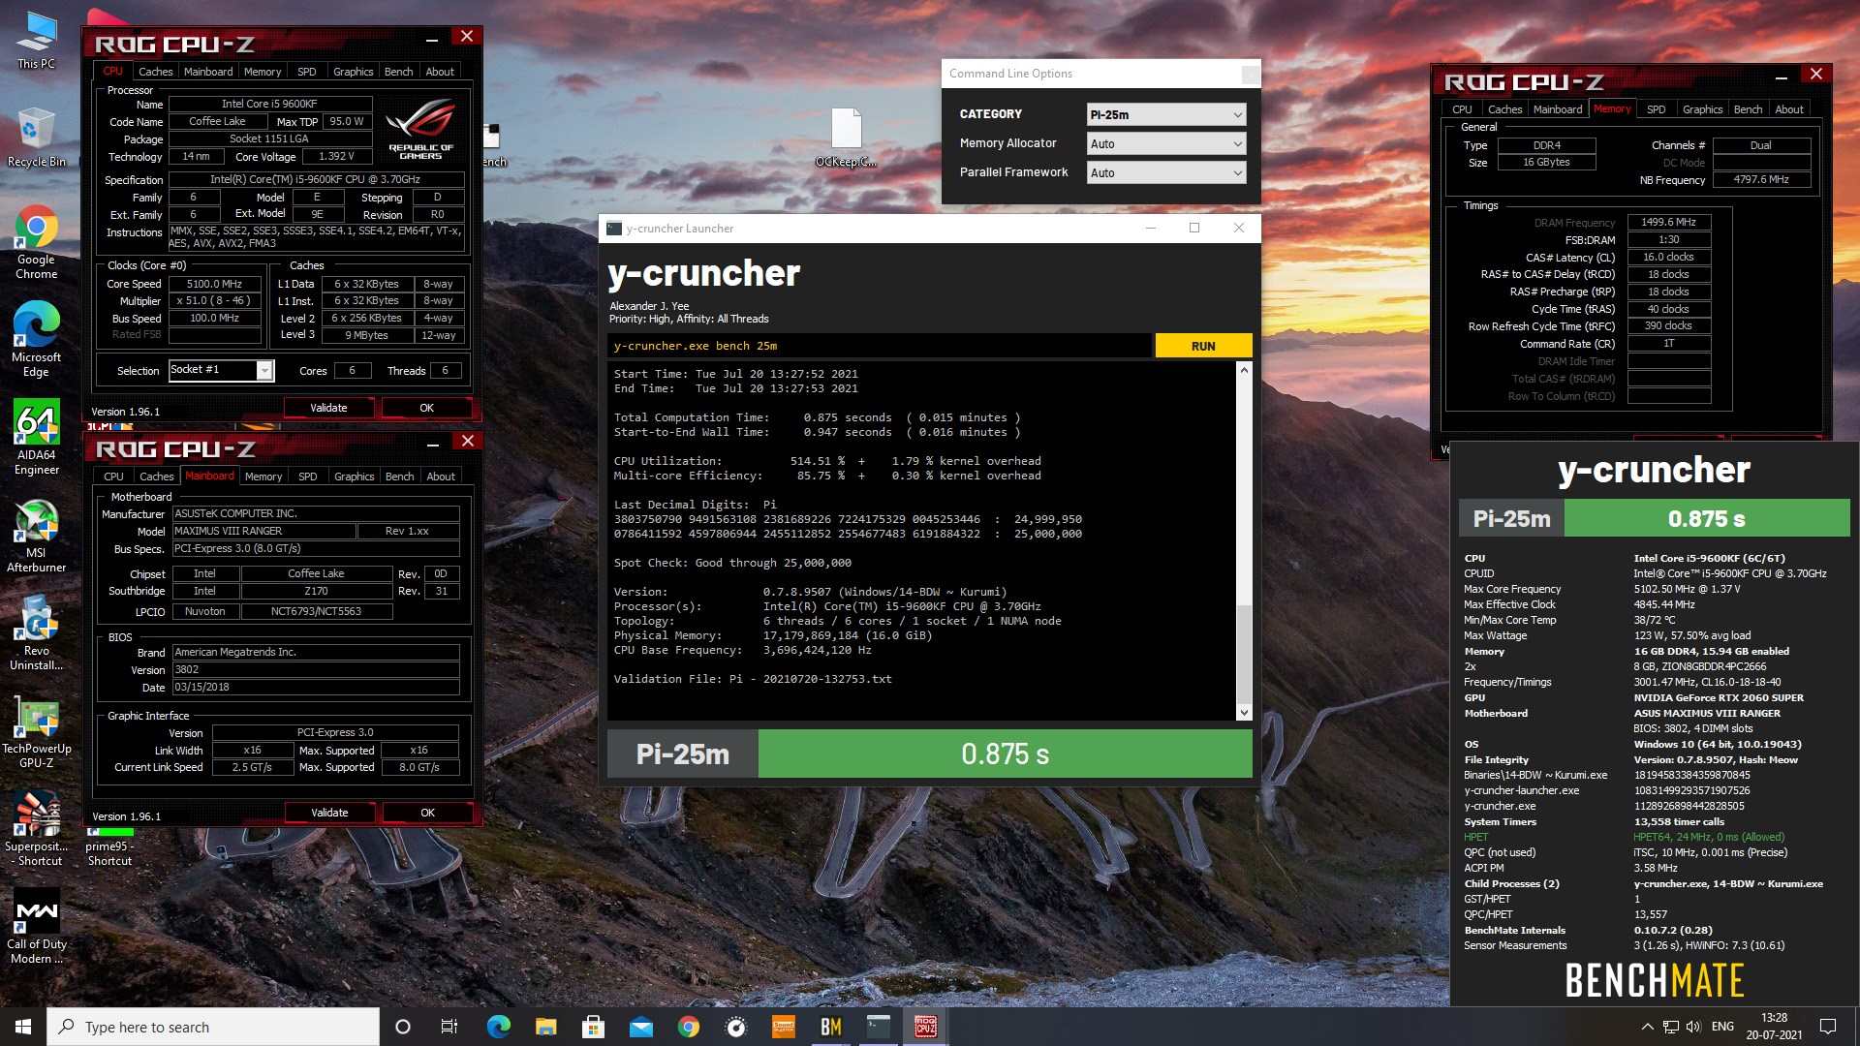Click the NB Frequency value 4797.6 MHz

1761,180
